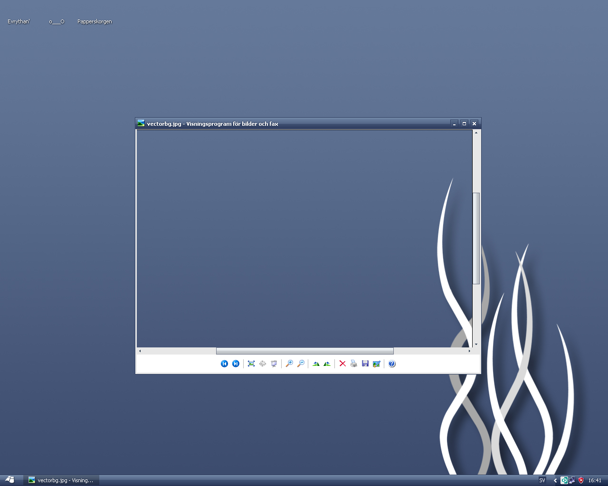This screenshot has width=608, height=486.
Task: Zoom out of the image
Action: [x=301, y=364]
